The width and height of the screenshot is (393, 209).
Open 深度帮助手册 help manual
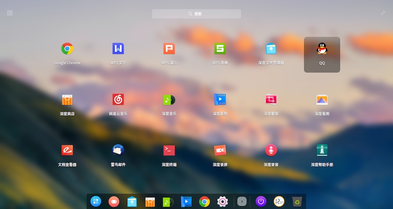[322, 150]
